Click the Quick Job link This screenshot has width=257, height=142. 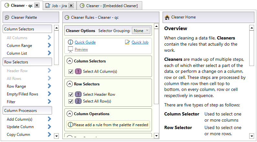tap(140, 42)
